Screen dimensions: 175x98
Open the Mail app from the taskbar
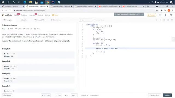[x=42, y=2]
